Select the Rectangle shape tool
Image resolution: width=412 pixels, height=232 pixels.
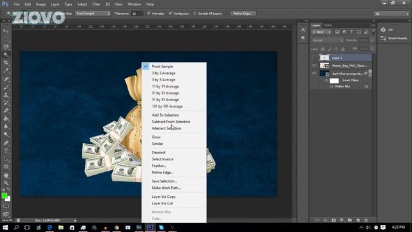(6, 167)
